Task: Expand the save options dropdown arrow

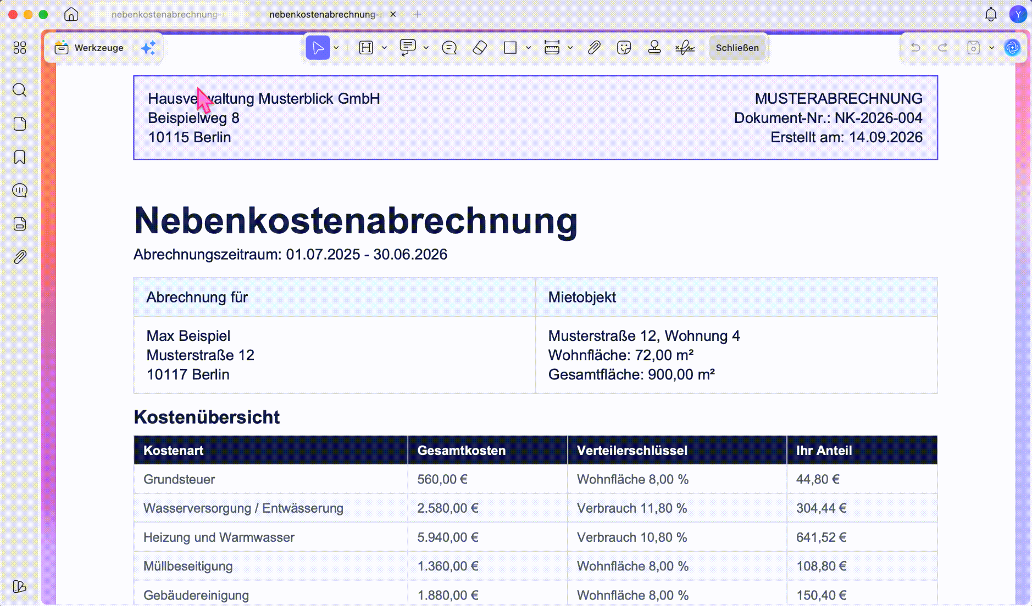Action: pyautogui.click(x=992, y=48)
